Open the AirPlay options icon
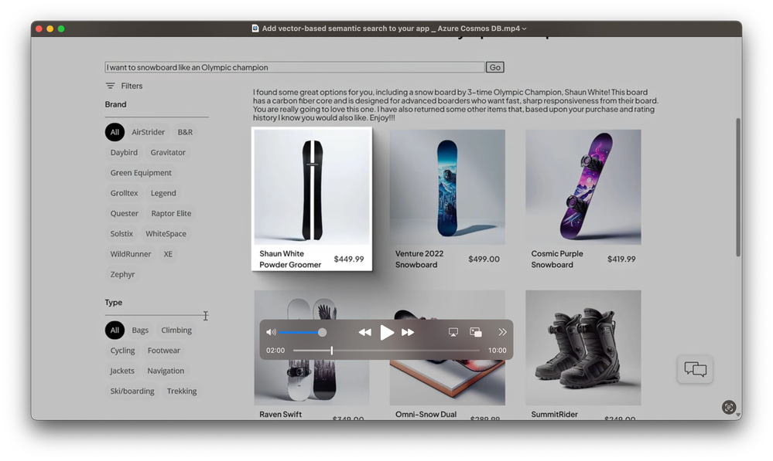This screenshot has width=773, height=461. coord(453,332)
